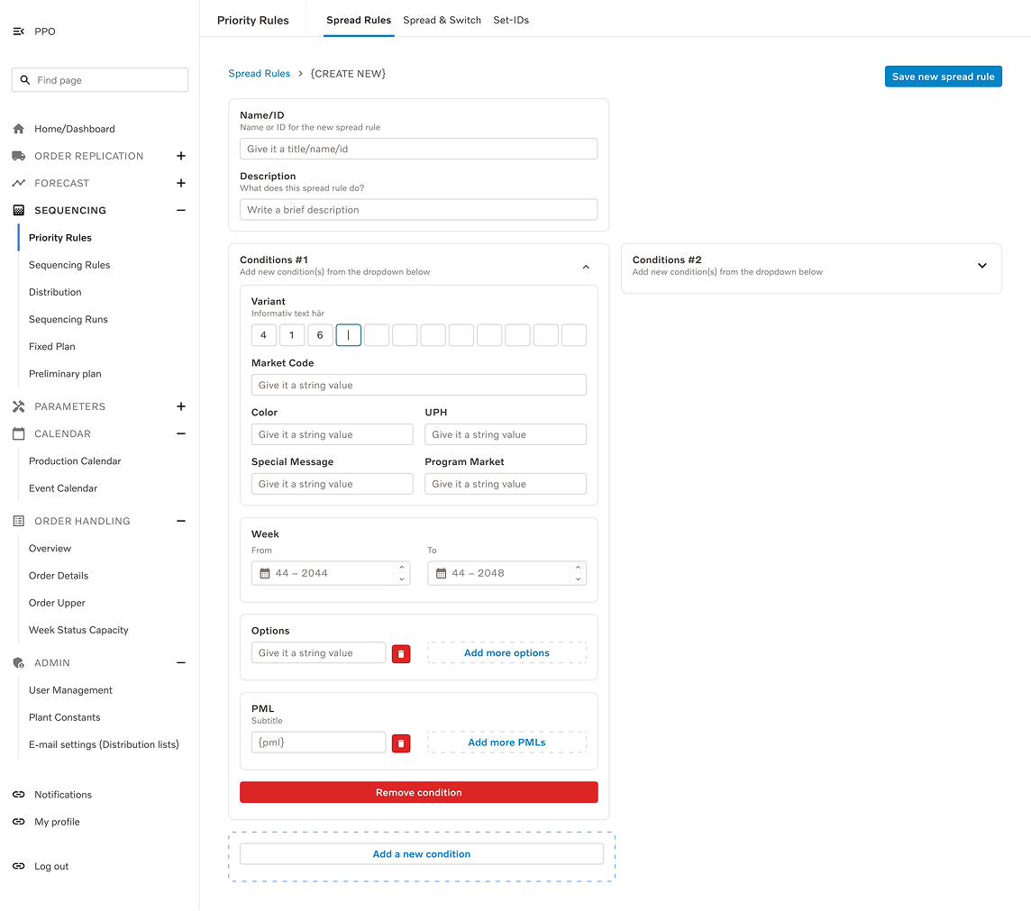Click the search magnifier icon in Find page
Screen dimensions: 1031x911
point(25,80)
